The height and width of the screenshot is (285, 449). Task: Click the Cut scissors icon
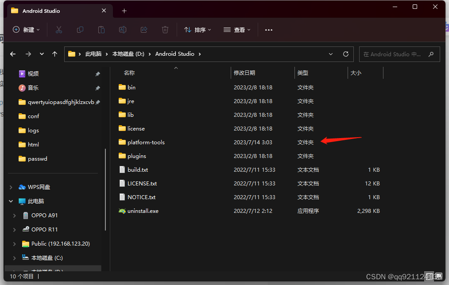click(59, 30)
